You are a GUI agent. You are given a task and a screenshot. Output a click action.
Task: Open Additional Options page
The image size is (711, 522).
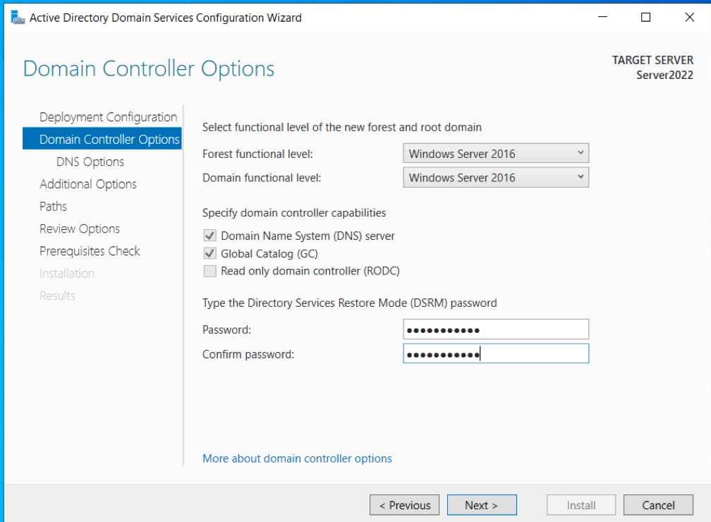pos(88,184)
